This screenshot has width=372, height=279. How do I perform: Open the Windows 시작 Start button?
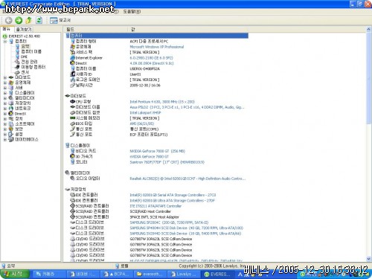[15, 274]
